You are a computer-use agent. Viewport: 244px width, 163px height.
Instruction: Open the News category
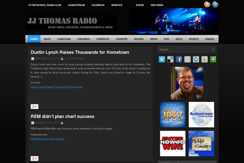pos(154,39)
